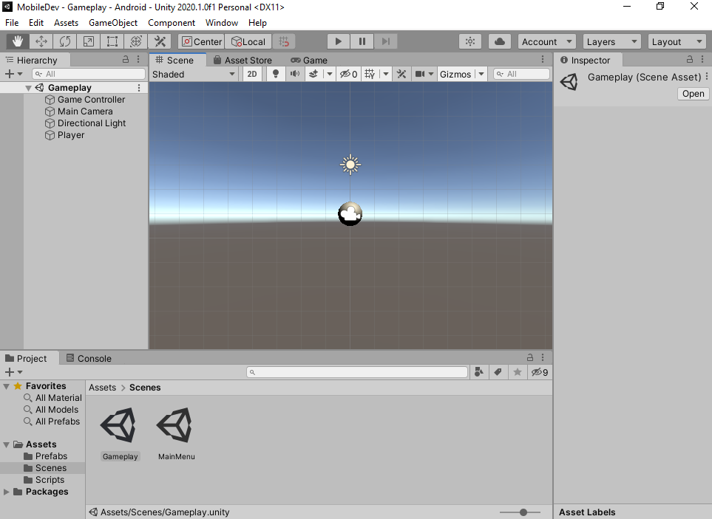Save search to favorites star
The image size is (712, 519).
coord(518,372)
